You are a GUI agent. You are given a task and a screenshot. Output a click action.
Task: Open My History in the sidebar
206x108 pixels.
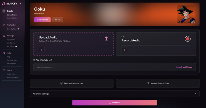11,43
